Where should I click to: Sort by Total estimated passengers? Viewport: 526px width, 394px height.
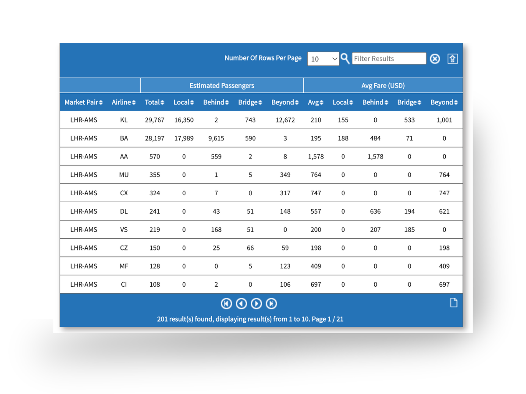tap(154, 102)
